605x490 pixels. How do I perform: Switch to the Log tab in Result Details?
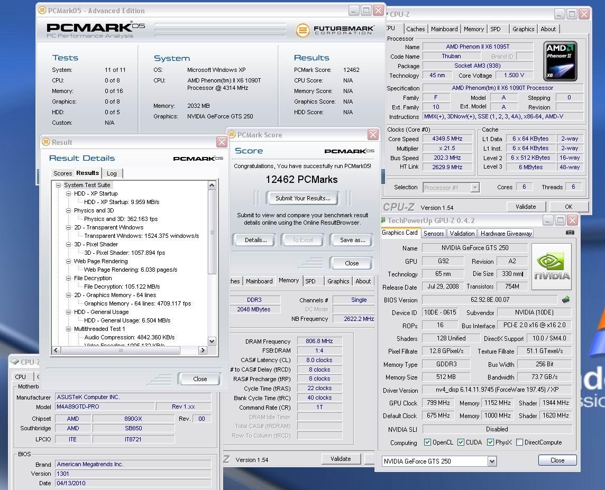(112, 173)
